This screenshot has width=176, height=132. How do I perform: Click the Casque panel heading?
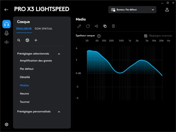(24, 22)
